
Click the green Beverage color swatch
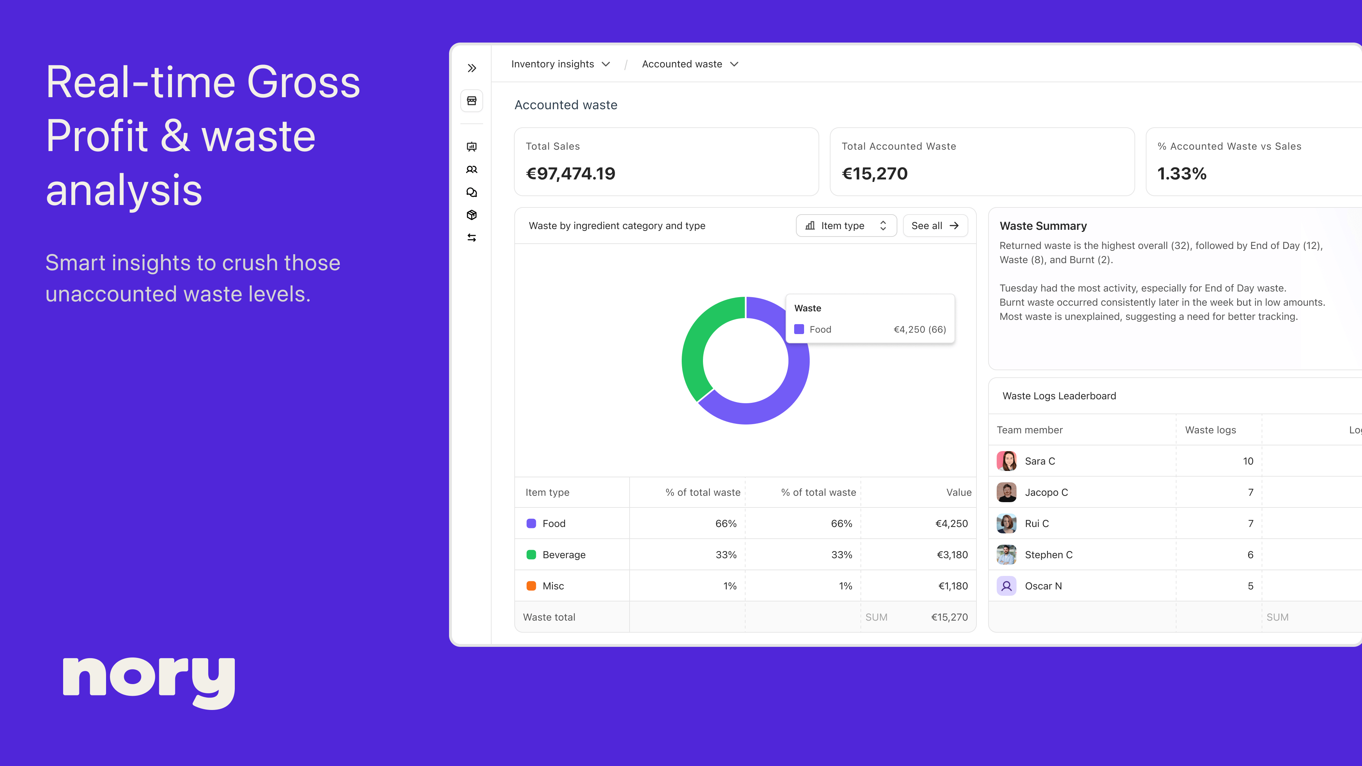531,555
